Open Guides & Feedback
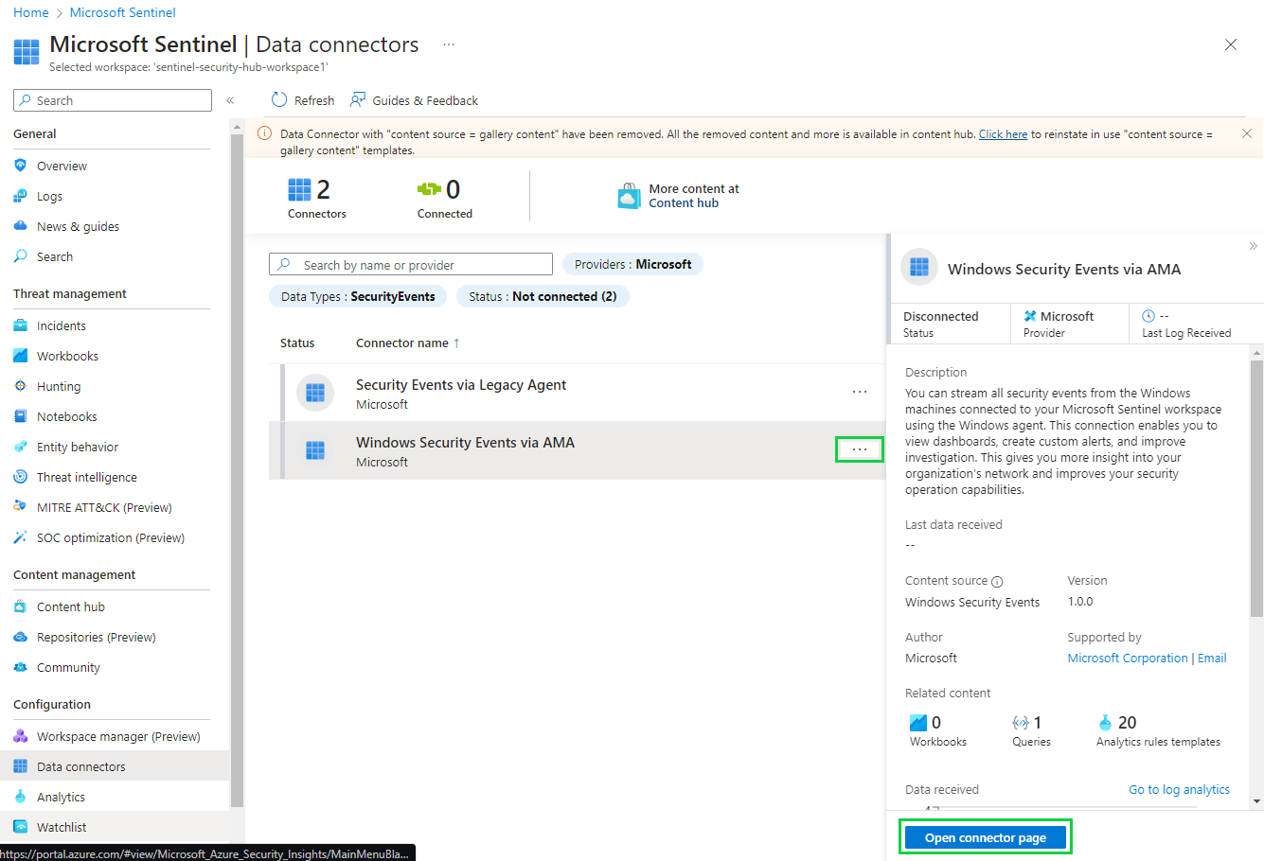Screen dimensions: 1264x861 (x=414, y=100)
